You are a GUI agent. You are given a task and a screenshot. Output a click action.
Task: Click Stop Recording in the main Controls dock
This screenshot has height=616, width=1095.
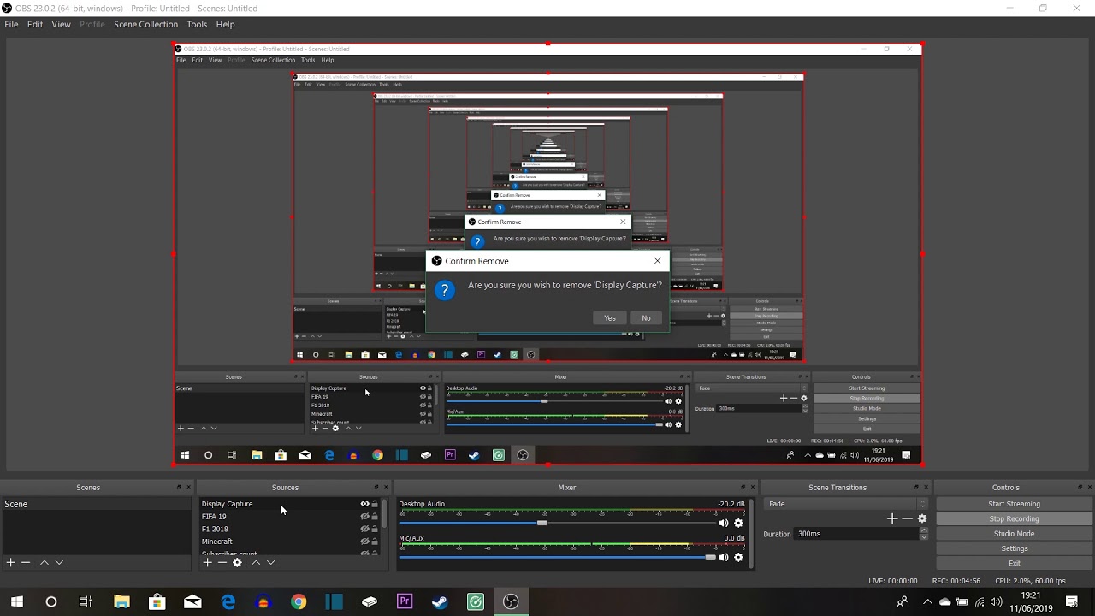click(x=1015, y=518)
